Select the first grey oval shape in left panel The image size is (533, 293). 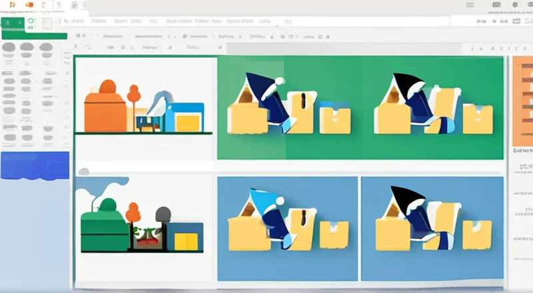point(9,47)
